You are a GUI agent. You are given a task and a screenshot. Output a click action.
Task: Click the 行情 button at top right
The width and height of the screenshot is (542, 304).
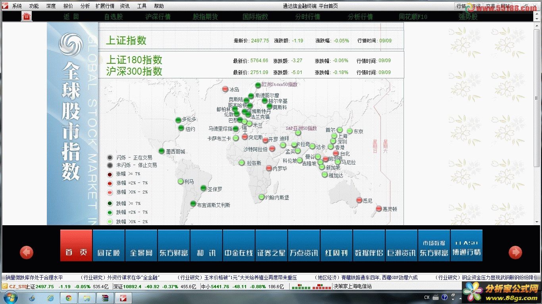pyautogui.click(x=461, y=6)
